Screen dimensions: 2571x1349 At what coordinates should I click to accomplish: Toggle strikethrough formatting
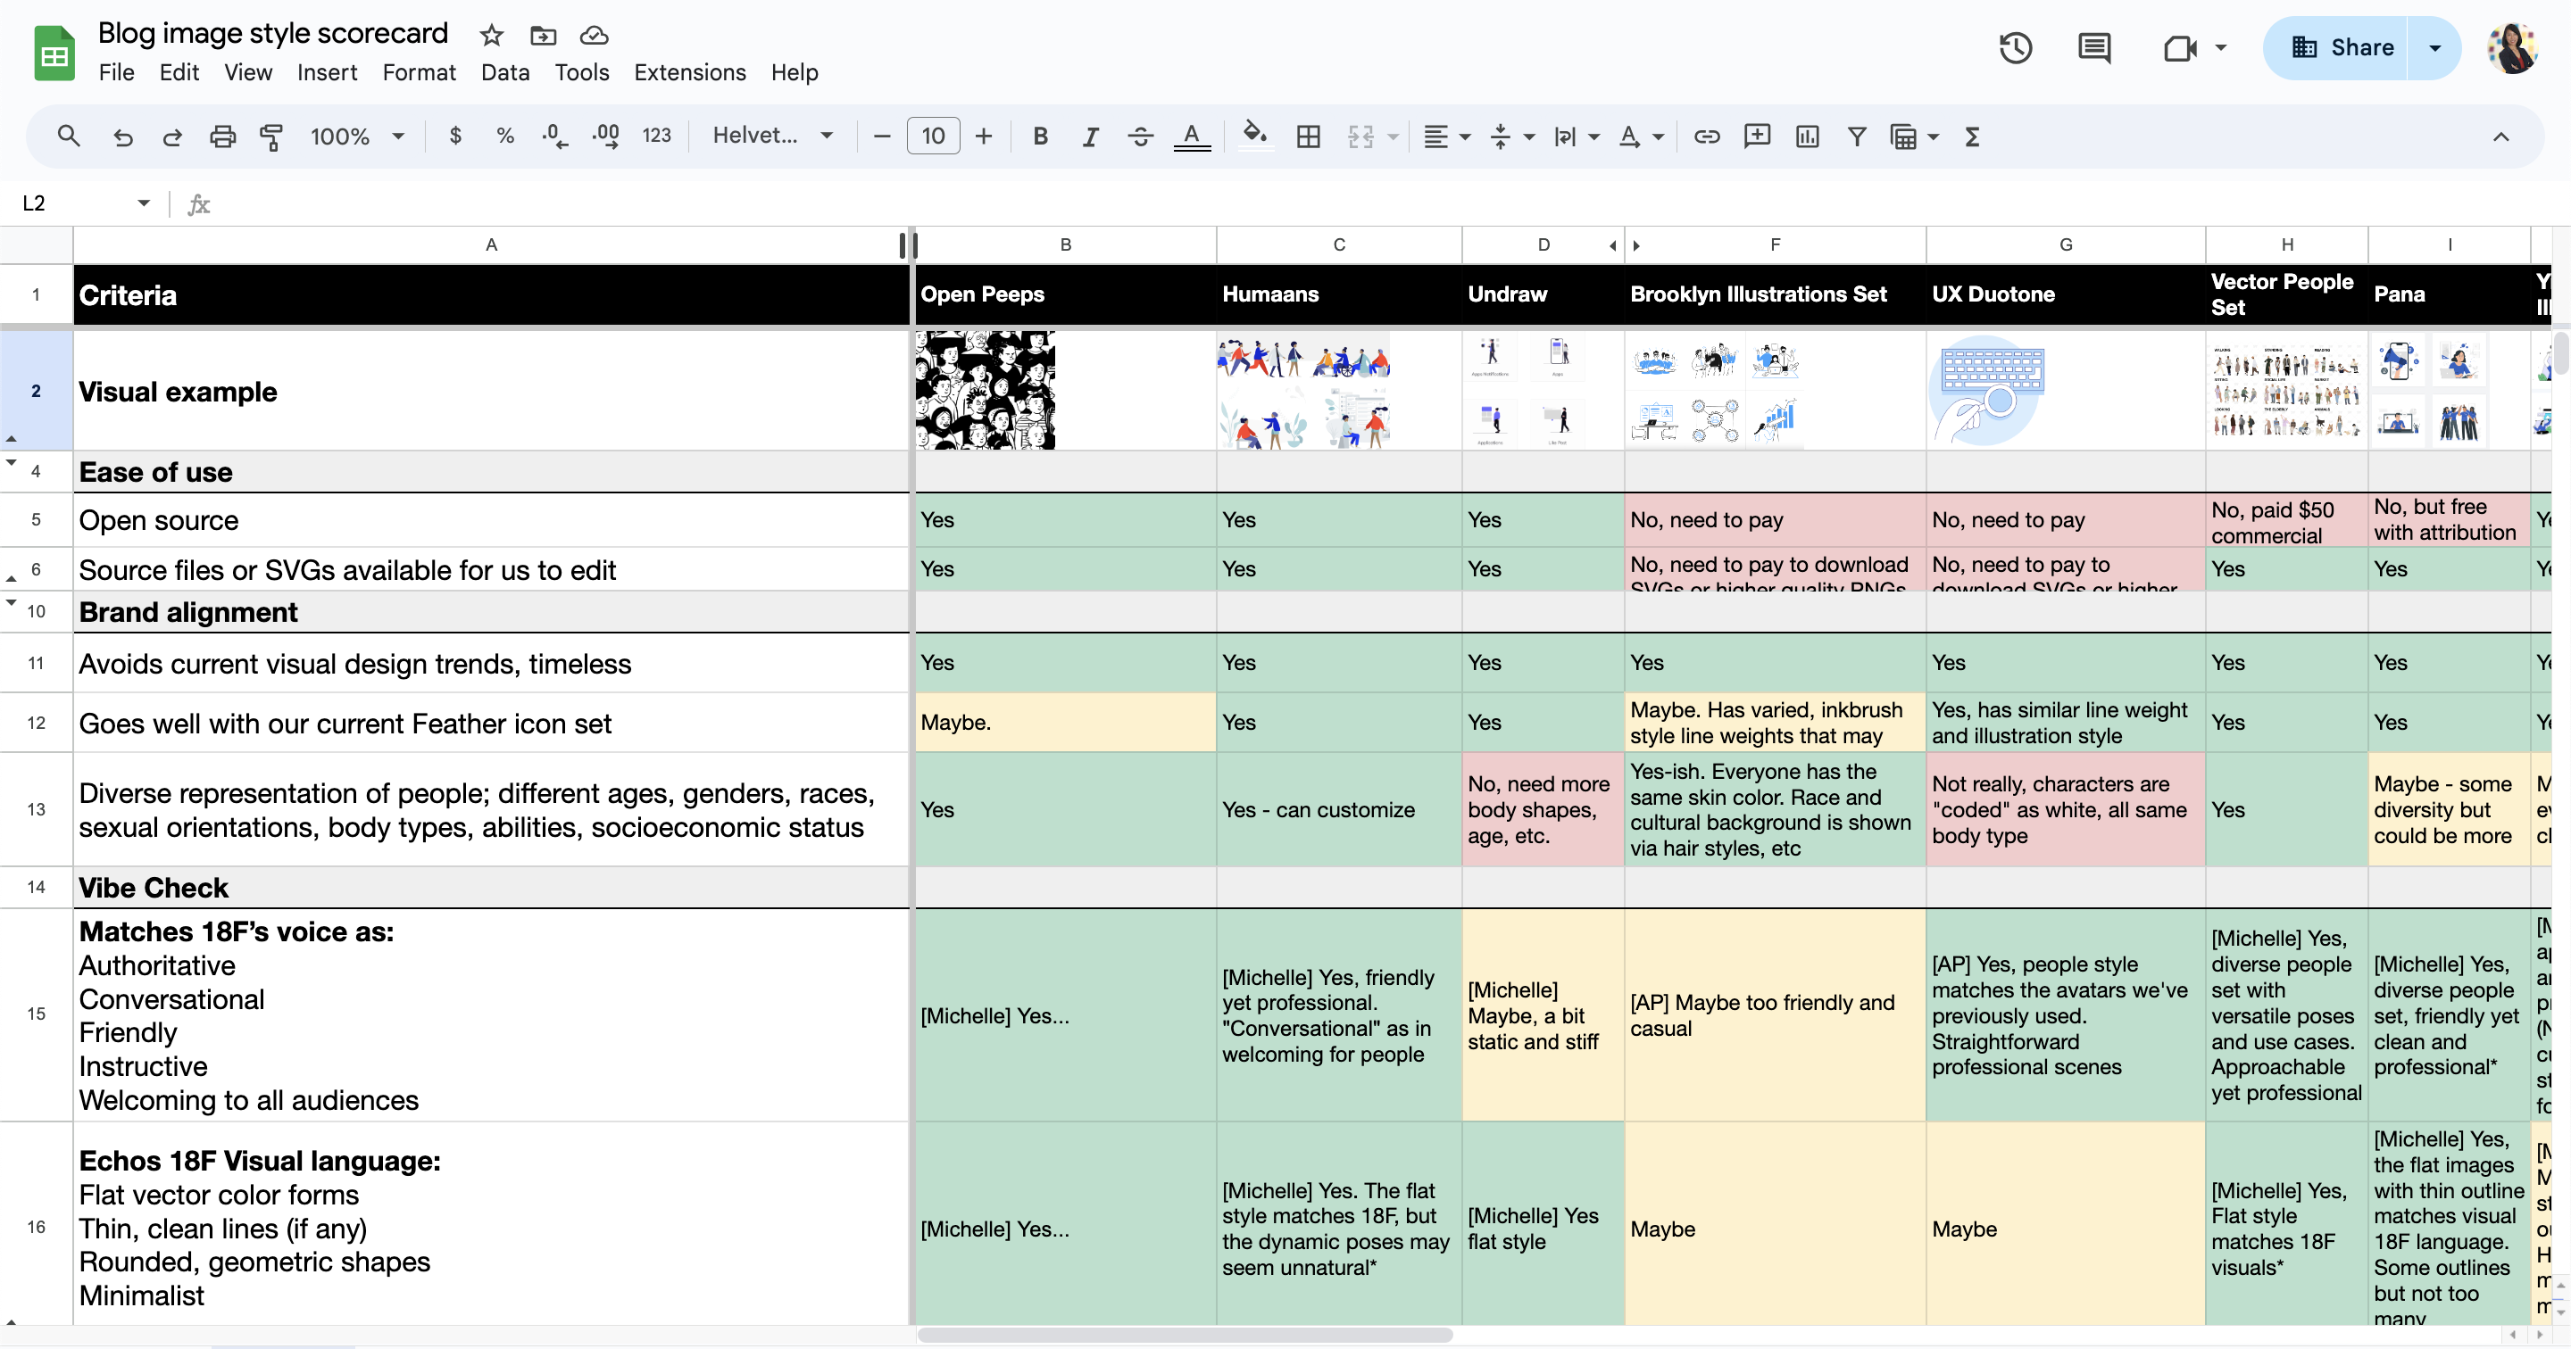click(x=1140, y=136)
